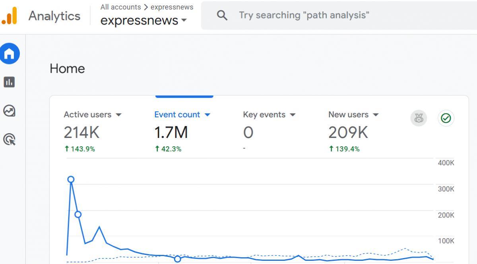Select the Key events 0 metric tab
Viewport: 477px width, 264px height.
click(x=248, y=132)
